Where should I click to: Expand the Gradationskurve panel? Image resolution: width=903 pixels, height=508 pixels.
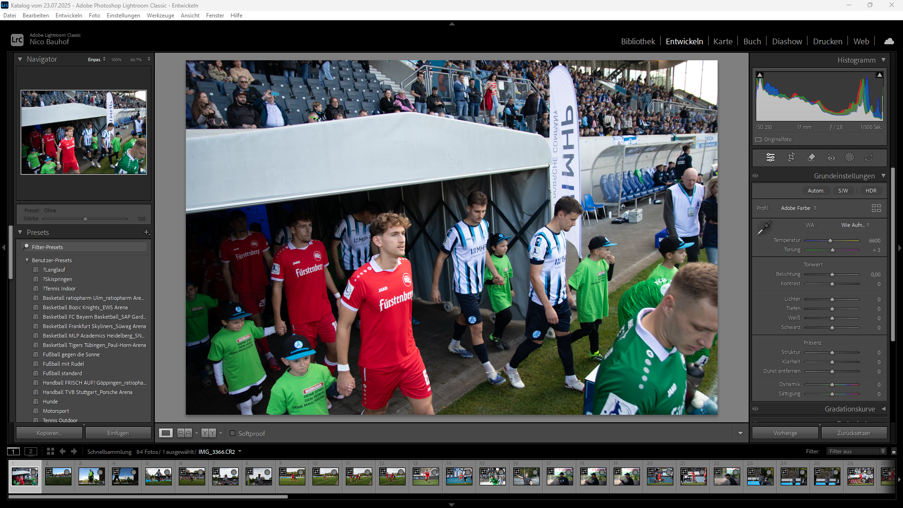coord(883,409)
